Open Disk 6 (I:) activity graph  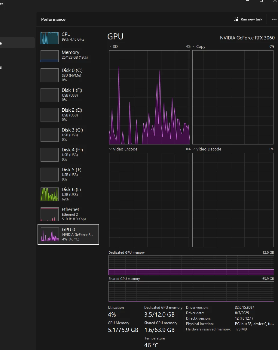(50, 194)
